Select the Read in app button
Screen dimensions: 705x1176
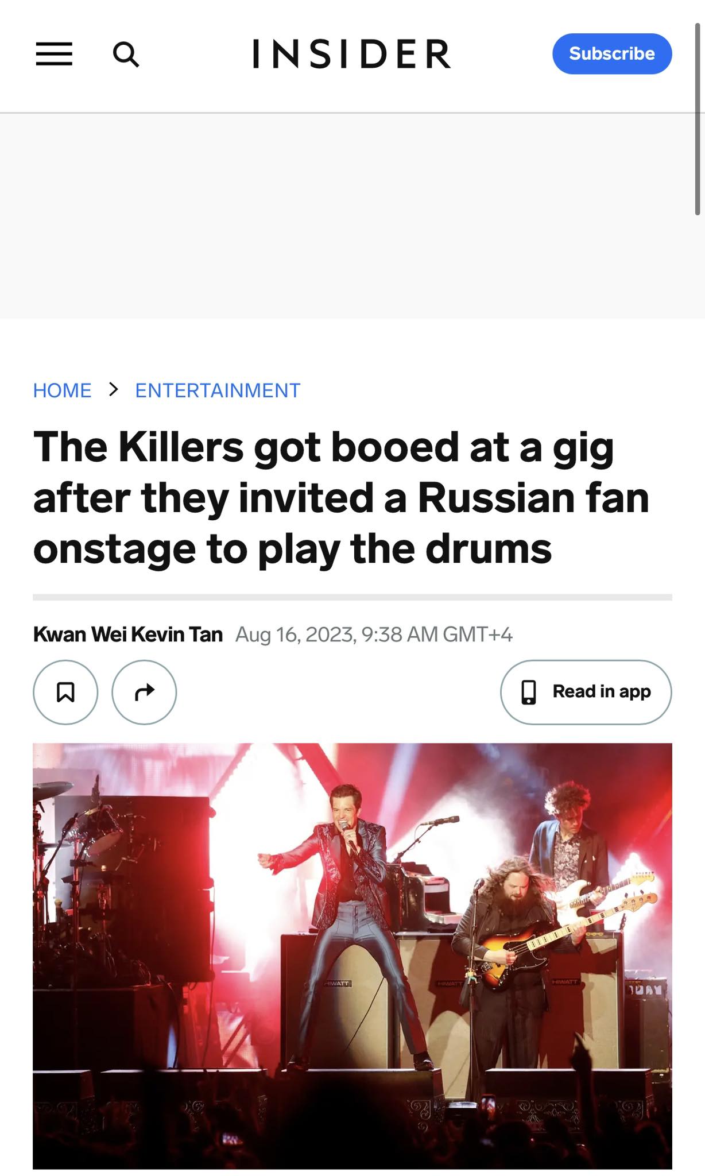coord(586,692)
